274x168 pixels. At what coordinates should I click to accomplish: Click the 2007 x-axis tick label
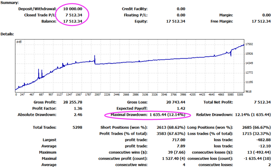pyautogui.click(x=97, y=94)
